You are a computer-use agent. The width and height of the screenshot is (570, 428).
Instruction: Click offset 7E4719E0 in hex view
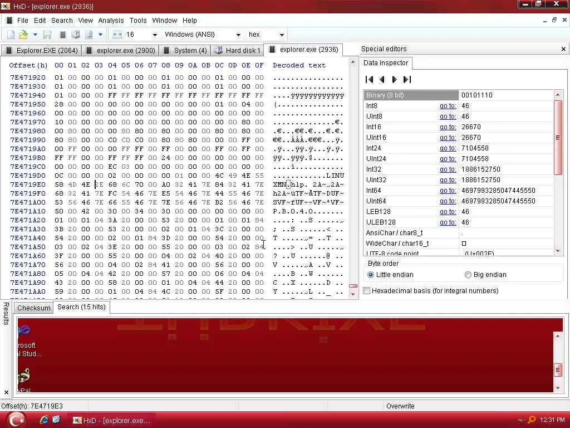(28, 184)
